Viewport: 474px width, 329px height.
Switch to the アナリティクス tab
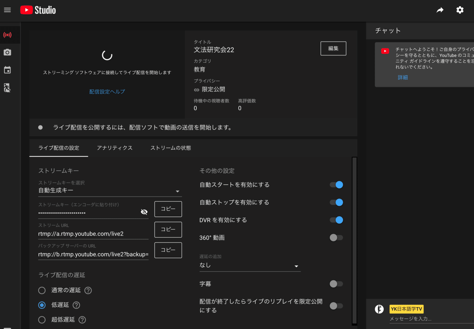point(115,148)
